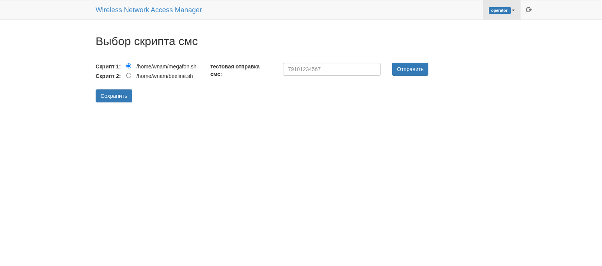Screen dimensions: 602x266
Task: Click the /home/wnam/megafon.sh script path text
Action: tap(166, 66)
